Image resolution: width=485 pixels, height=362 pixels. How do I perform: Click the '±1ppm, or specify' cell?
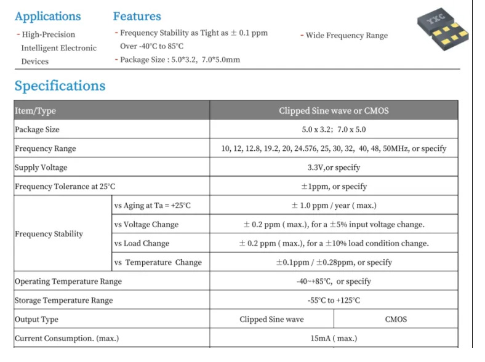334,187
